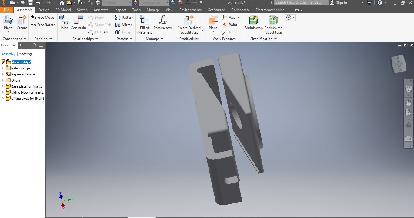Click Create Derived Substitutes
The image size is (414, 218).
point(189,25)
